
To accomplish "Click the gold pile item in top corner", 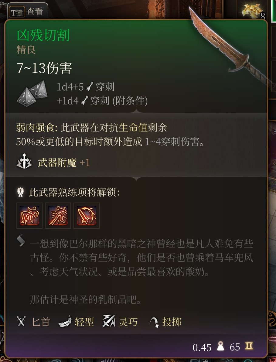I will tap(253, 11).
